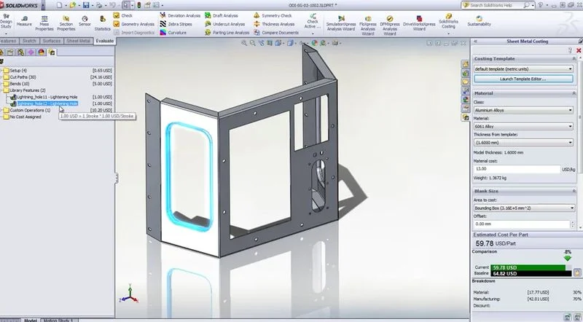Click the material cost input field
The width and height of the screenshot is (583, 322).
(510, 169)
